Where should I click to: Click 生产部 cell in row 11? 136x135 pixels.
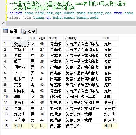point(56,102)
